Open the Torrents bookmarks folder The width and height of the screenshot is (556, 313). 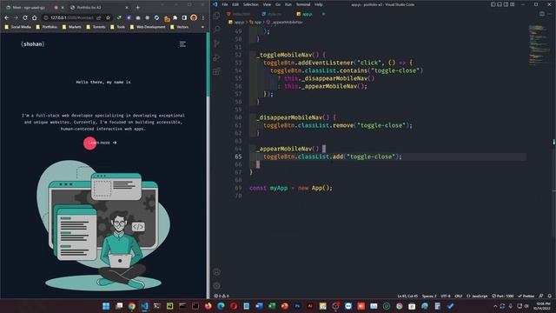coord(96,27)
